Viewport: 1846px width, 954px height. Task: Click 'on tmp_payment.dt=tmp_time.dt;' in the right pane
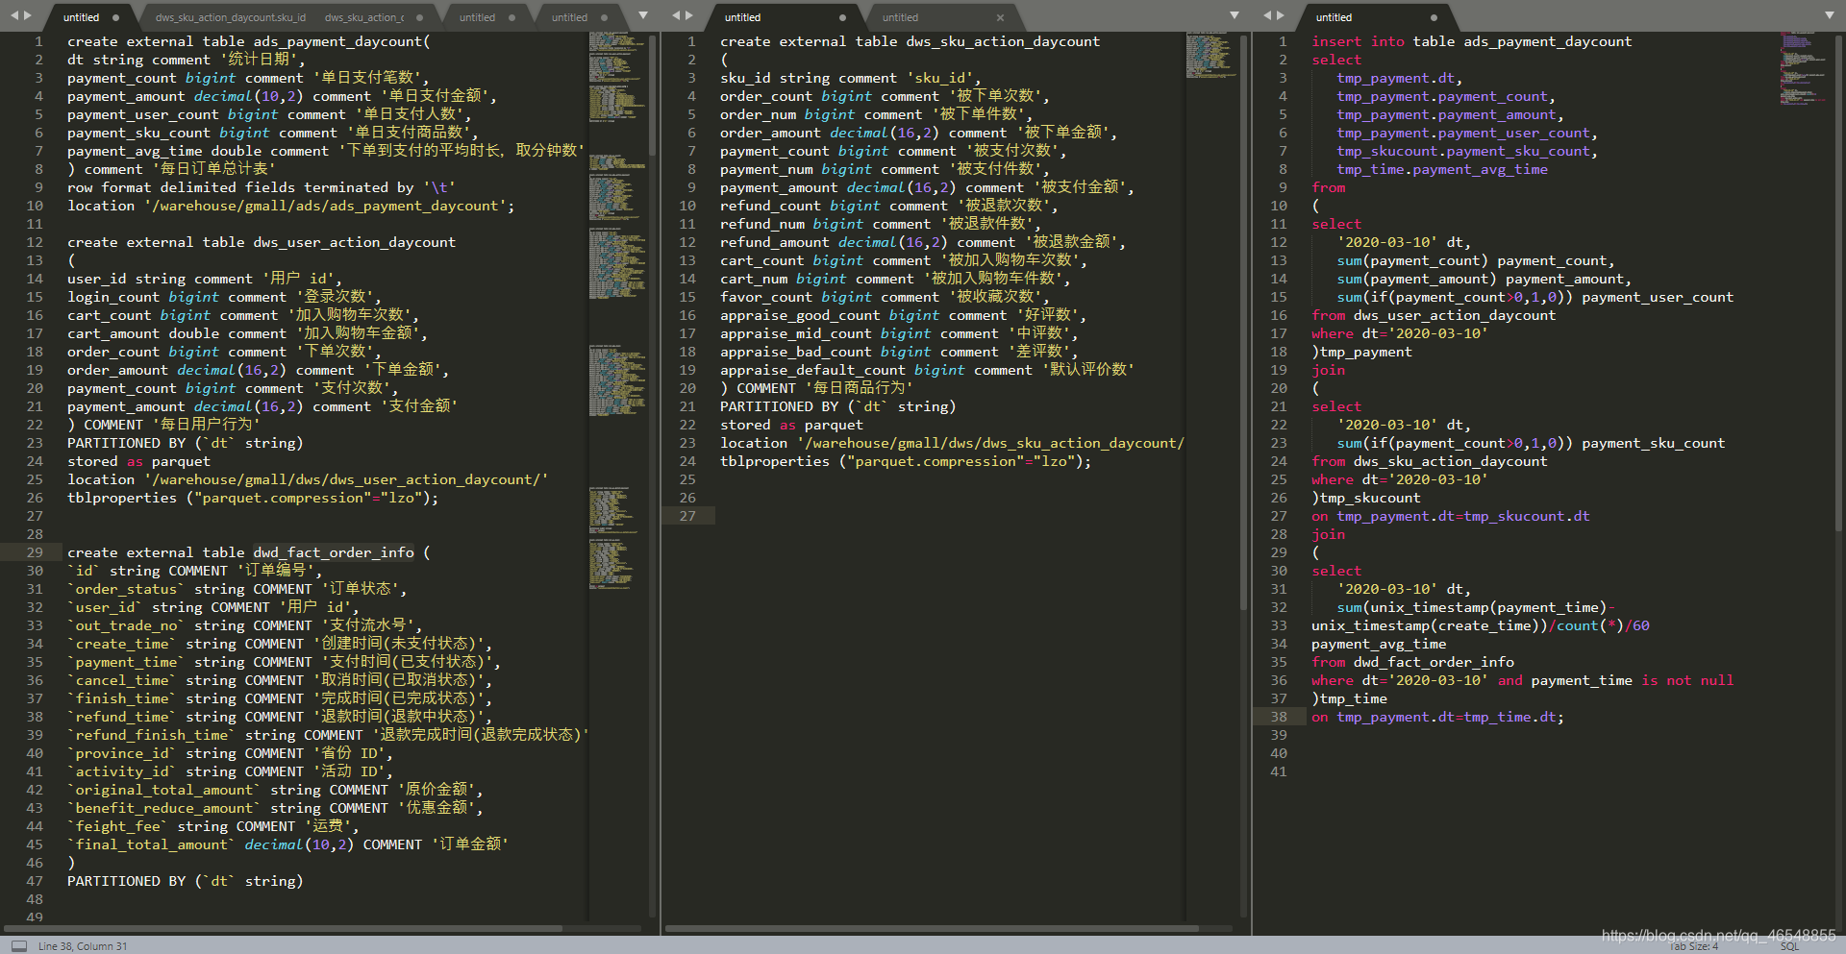(x=1437, y=717)
